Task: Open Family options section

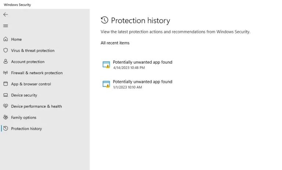Action: pyautogui.click(x=24, y=117)
